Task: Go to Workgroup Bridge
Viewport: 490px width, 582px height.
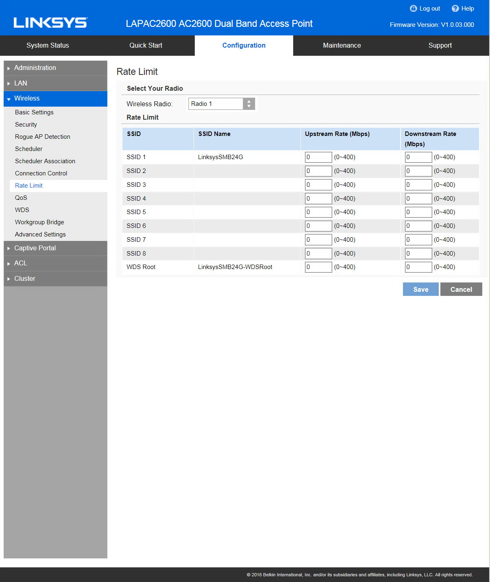Action: (39, 222)
